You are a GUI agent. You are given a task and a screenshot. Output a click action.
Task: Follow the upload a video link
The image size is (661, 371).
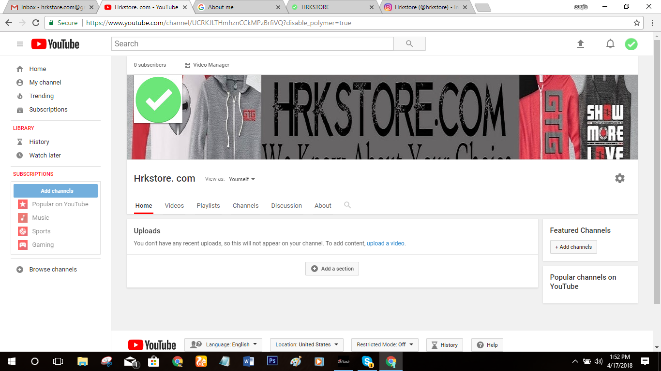[385, 243]
